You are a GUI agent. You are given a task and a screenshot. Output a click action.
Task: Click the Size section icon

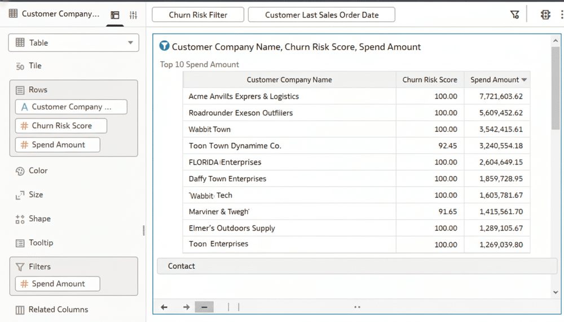point(20,195)
